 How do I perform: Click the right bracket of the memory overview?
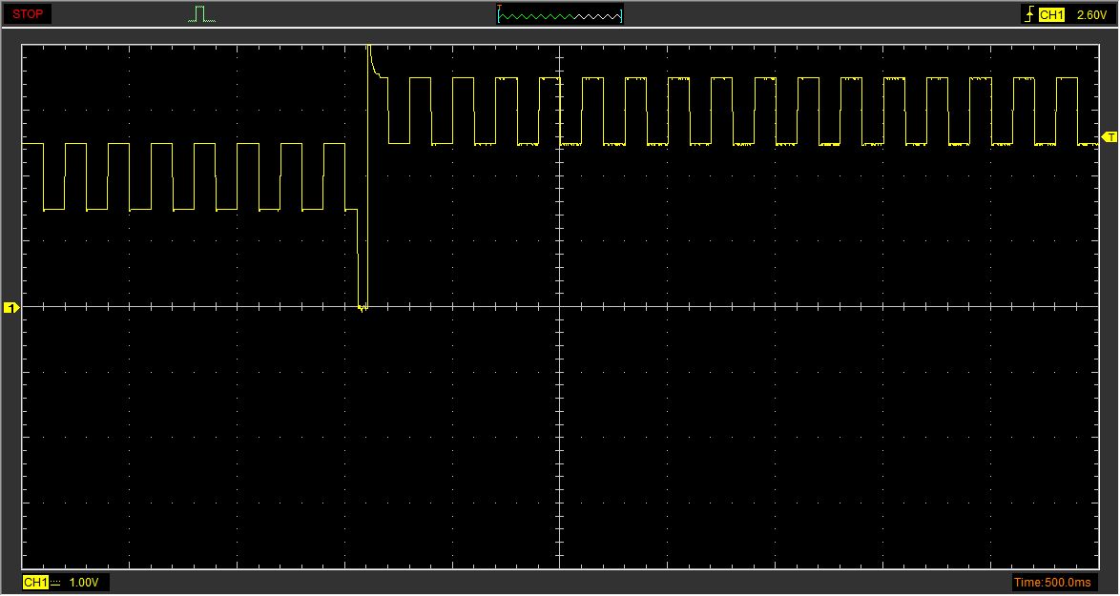tap(622, 16)
